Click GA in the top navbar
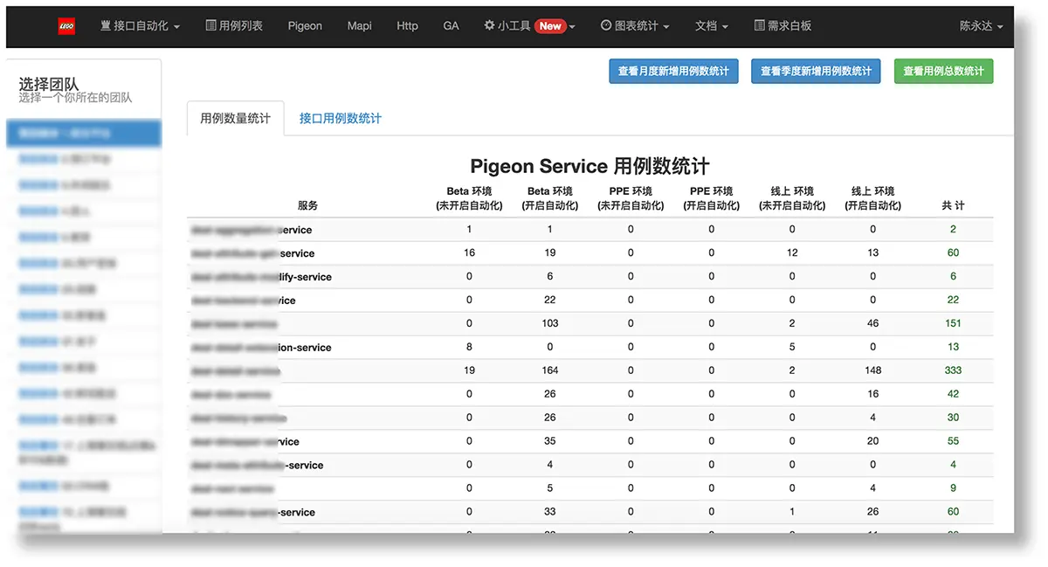The width and height of the screenshot is (1048, 567). tap(451, 26)
